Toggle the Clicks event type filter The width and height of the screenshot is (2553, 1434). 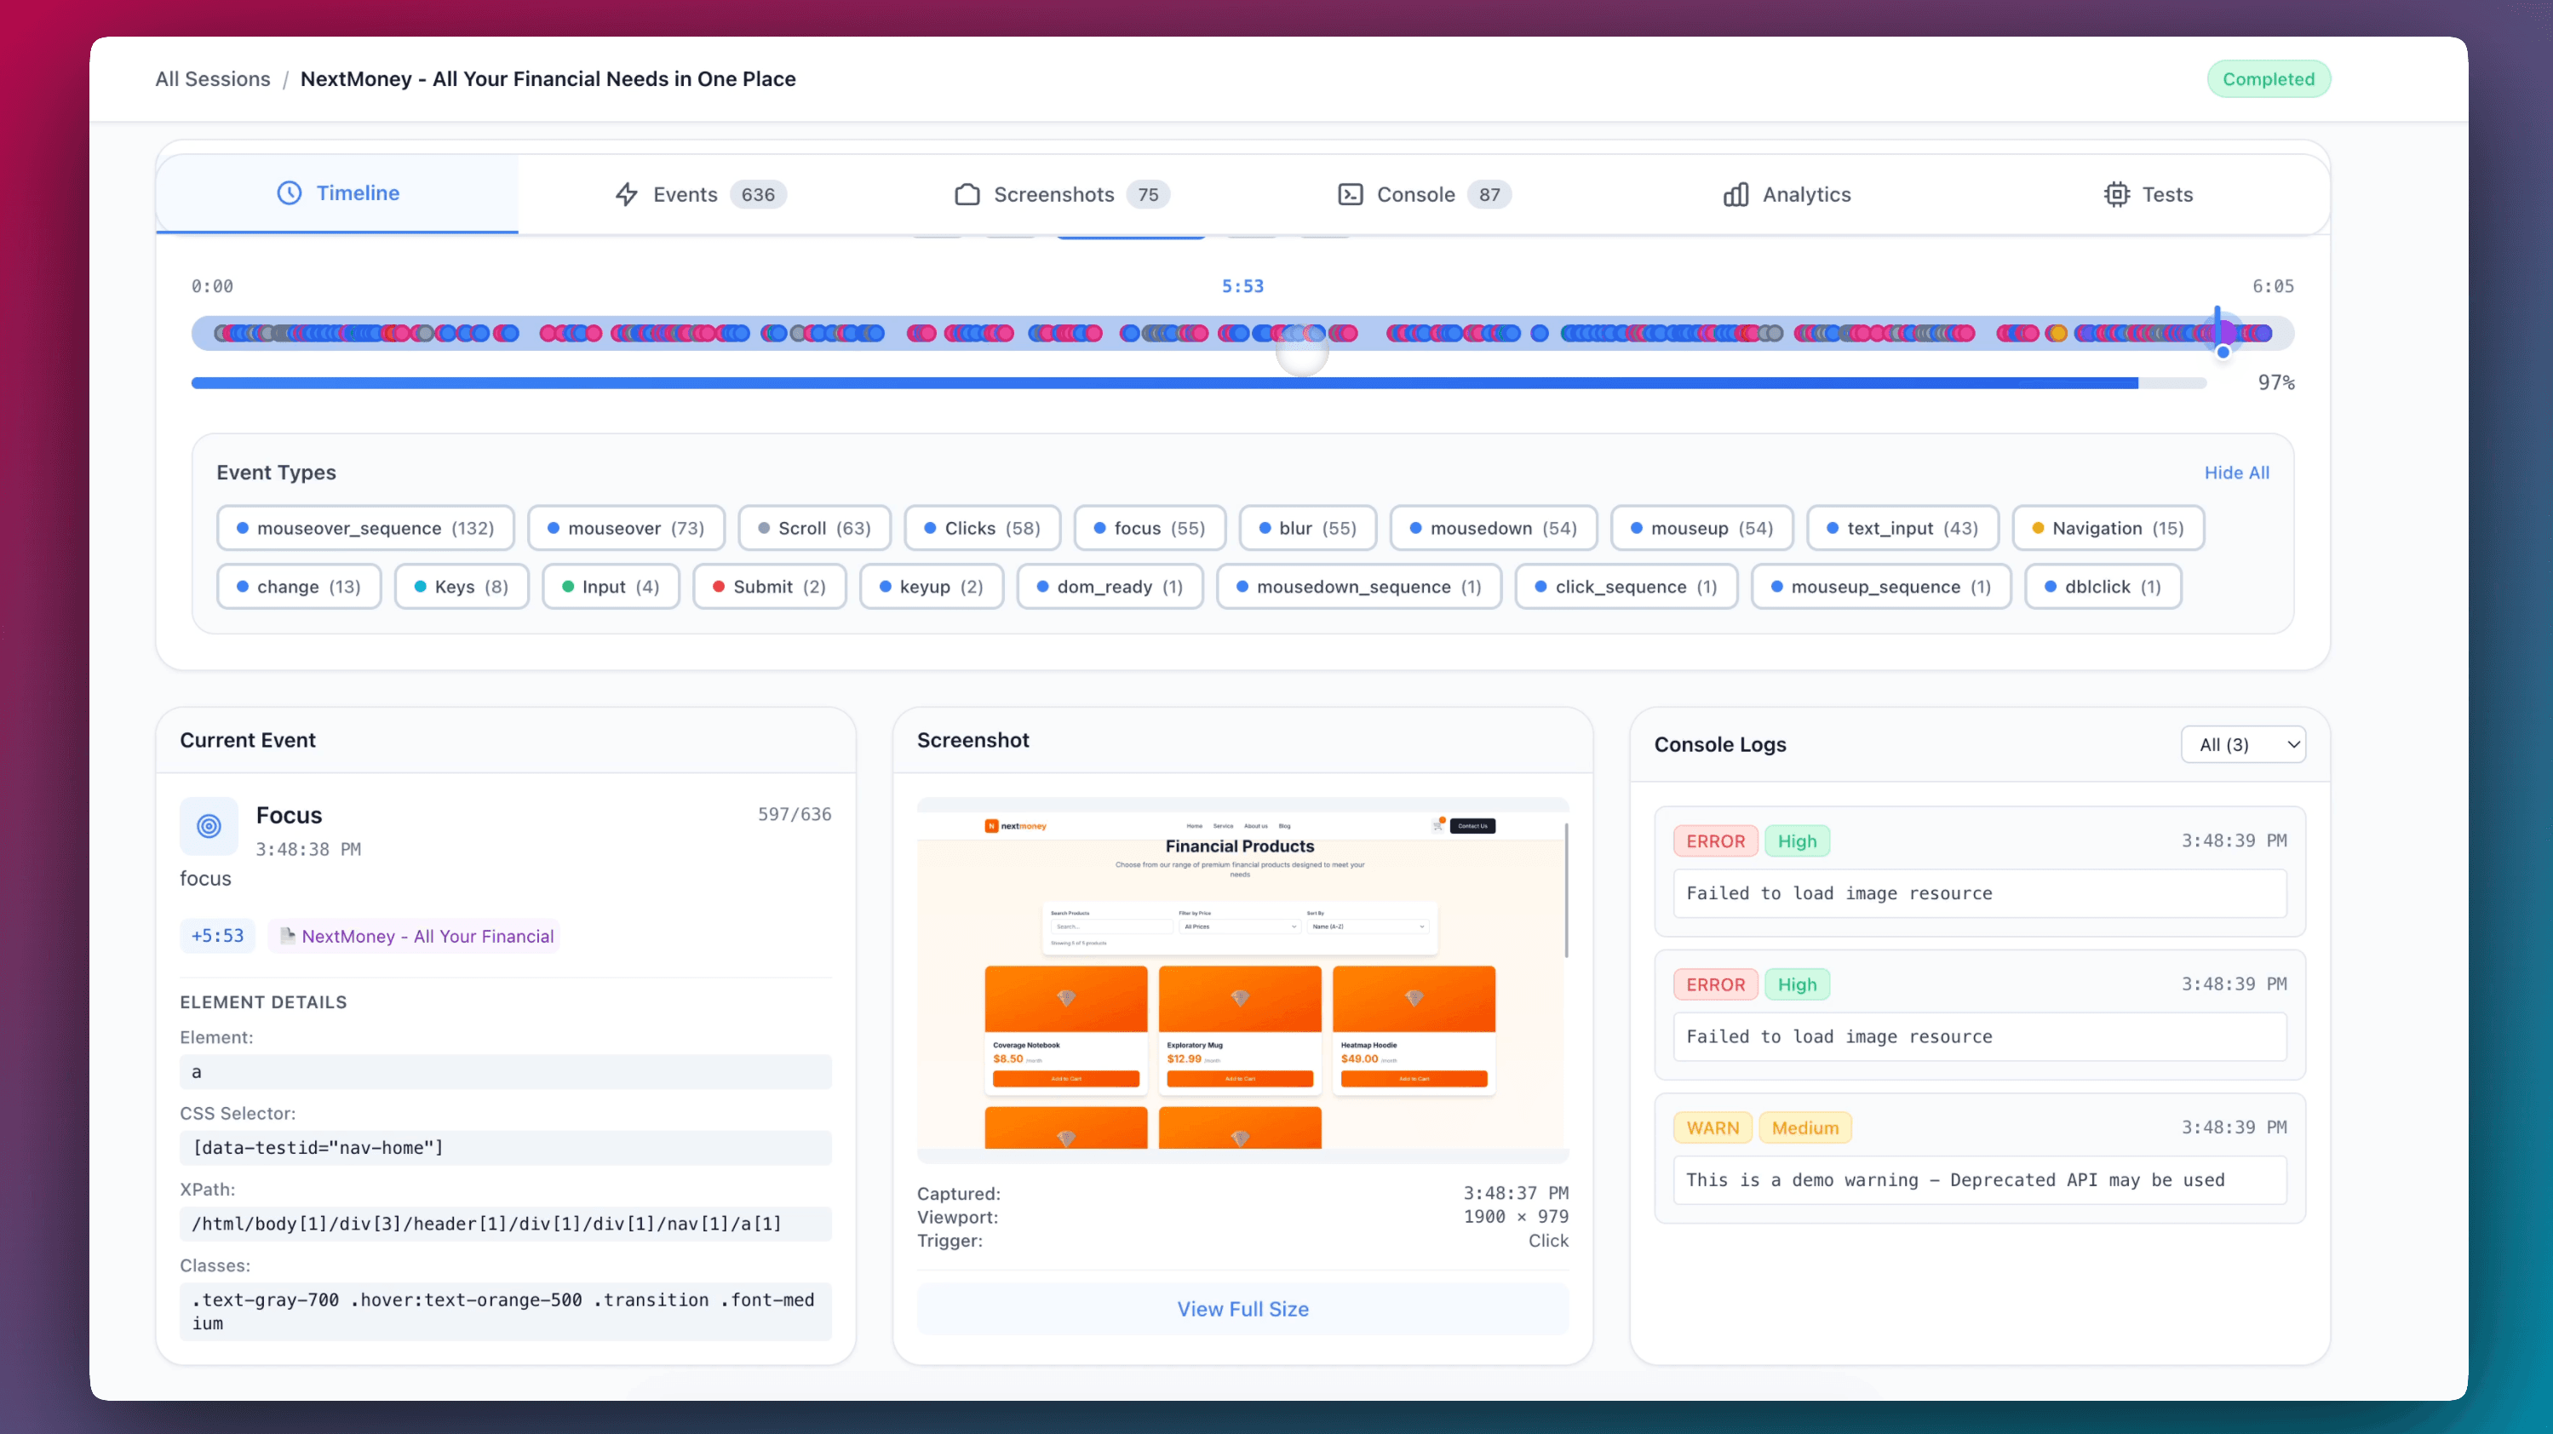click(x=981, y=528)
